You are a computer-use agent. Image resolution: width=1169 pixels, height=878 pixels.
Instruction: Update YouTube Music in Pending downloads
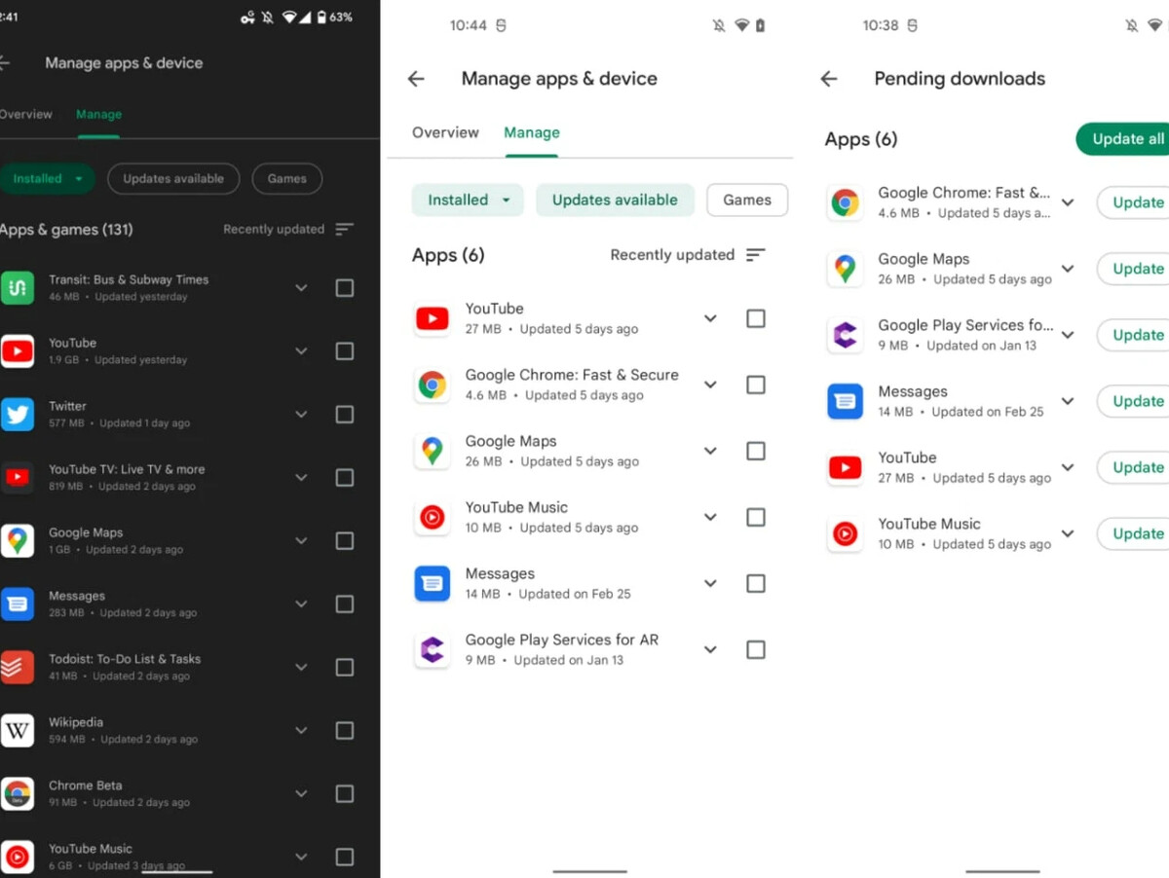click(1135, 533)
